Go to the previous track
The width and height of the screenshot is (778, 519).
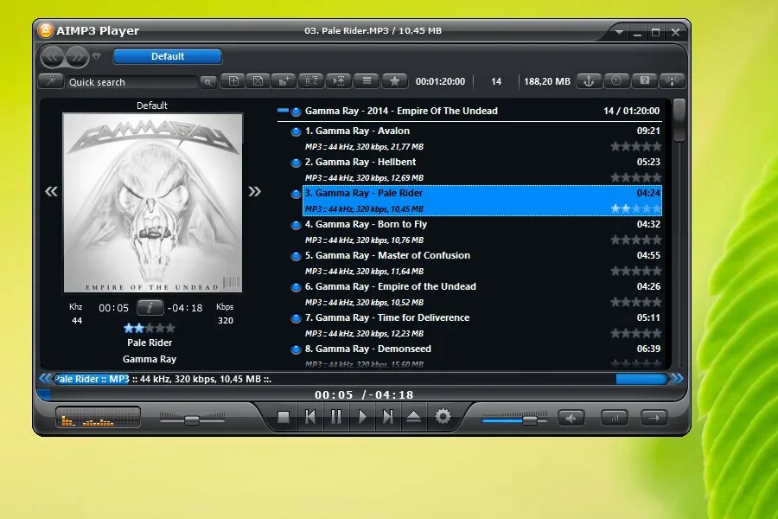[310, 417]
